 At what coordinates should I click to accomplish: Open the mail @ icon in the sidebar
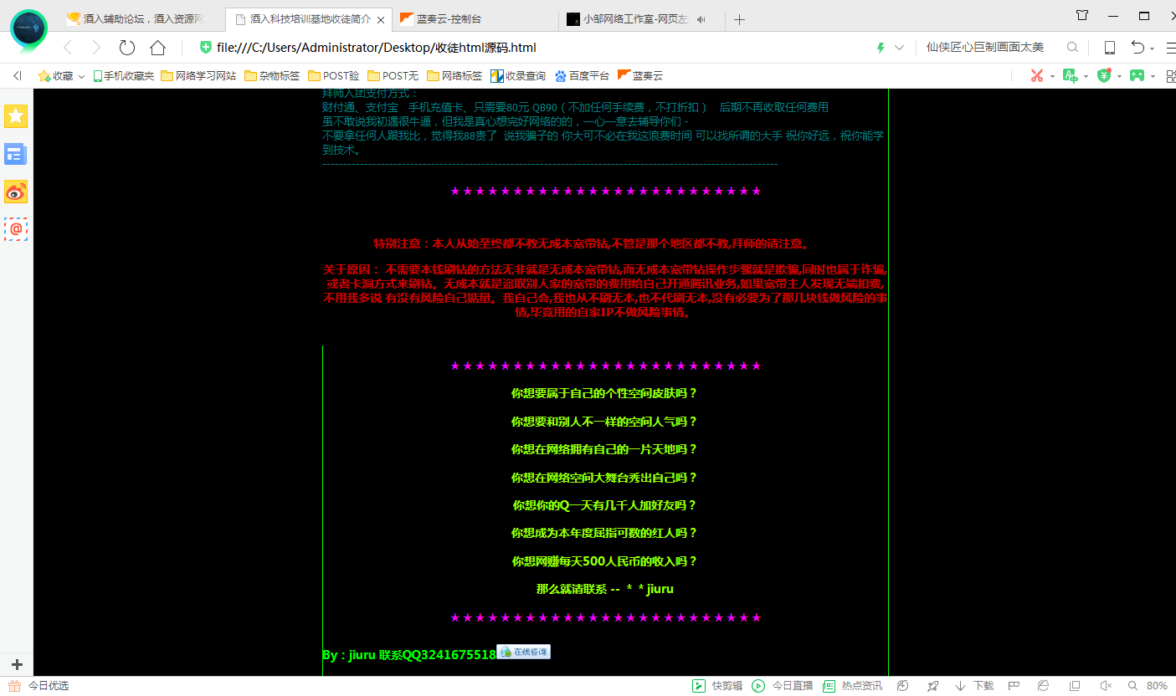pyautogui.click(x=16, y=228)
